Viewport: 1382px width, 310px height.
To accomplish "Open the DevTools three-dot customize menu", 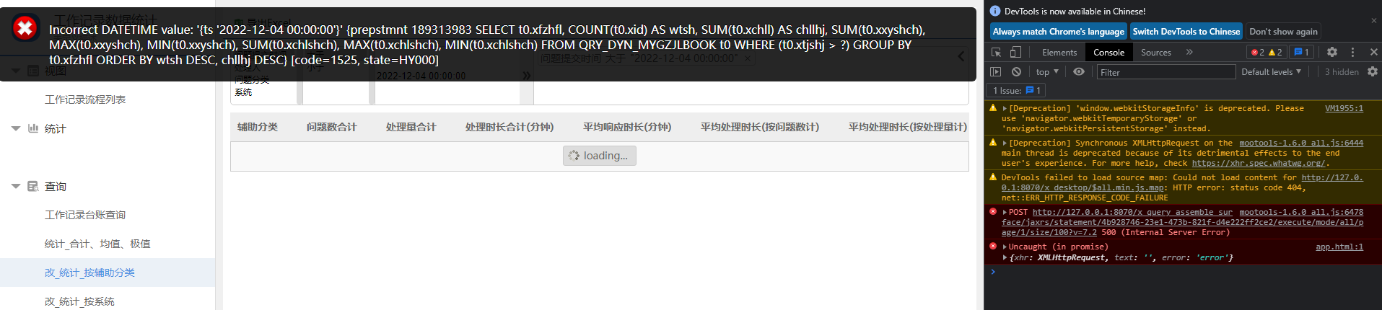I will (x=1352, y=52).
